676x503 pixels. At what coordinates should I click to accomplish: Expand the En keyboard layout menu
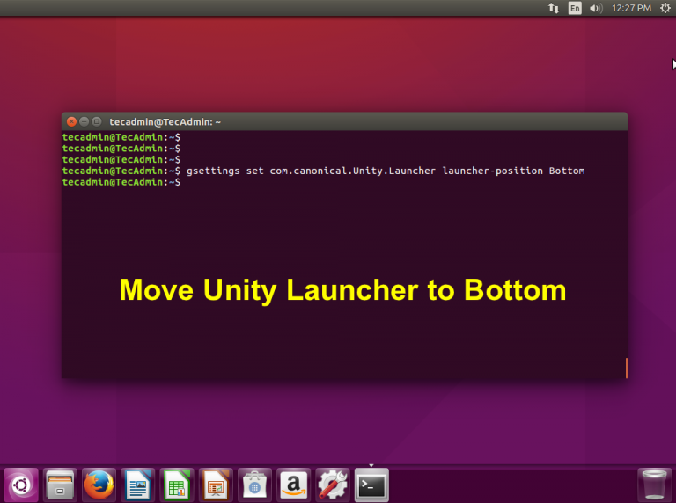pyautogui.click(x=575, y=8)
